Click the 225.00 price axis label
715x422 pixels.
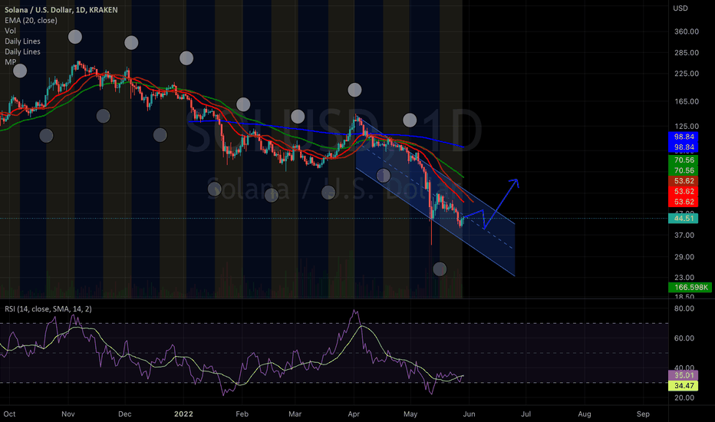(x=687, y=74)
